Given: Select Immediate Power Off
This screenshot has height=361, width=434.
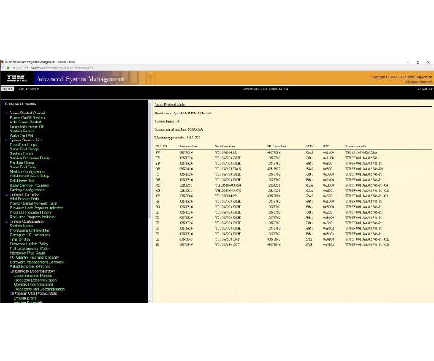Looking at the screenshot, I should (x=27, y=126).
